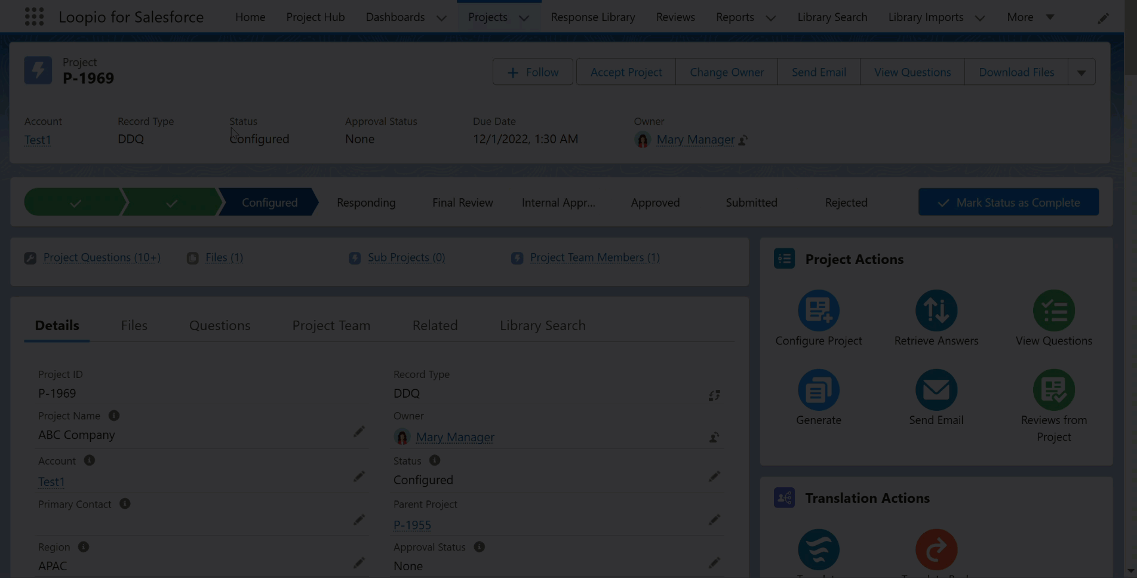Select the Rejected path stage
This screenshot has width=1137, height=578.
click(846, 202)
